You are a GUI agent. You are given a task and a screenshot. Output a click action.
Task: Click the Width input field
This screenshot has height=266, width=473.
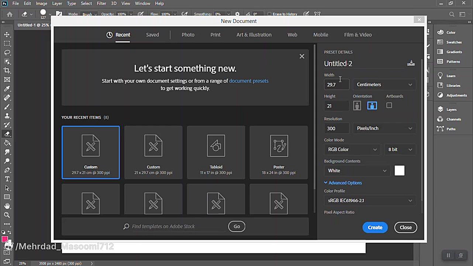click(336, 85)
